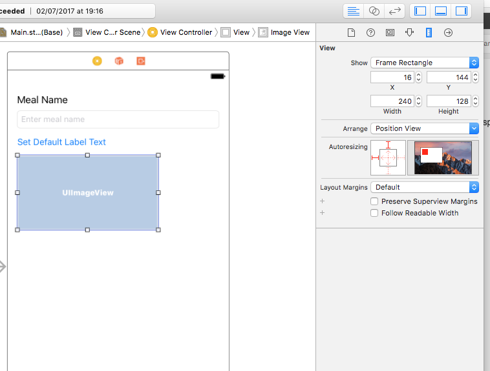Click the Set Default Label Text button
The image size is (490, 371).
pos(61,142)
